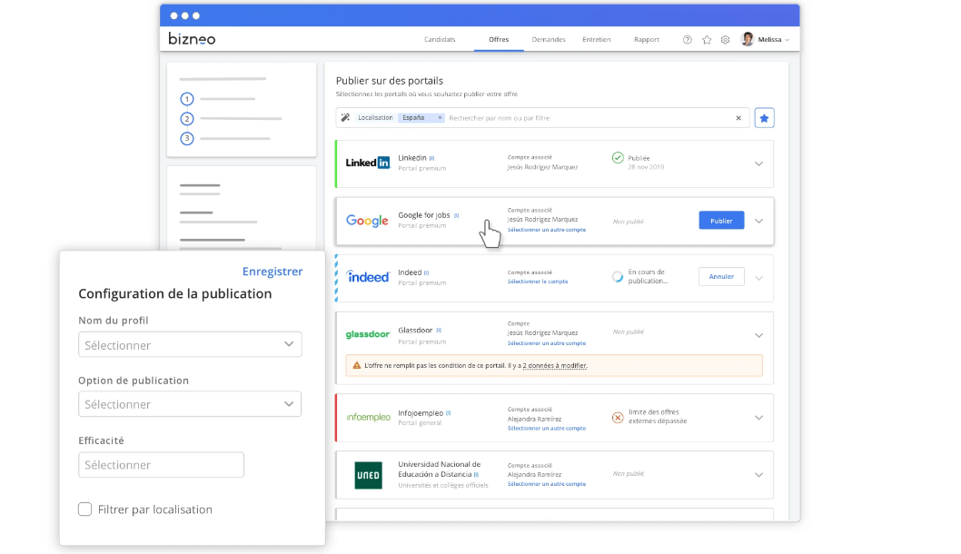This screenshot has height=554, width=961.
Task: Open the Entretien section
Action: 597,39
